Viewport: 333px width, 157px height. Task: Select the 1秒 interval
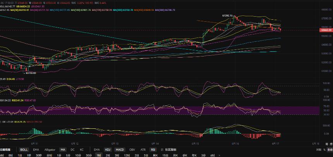(29, 155)
